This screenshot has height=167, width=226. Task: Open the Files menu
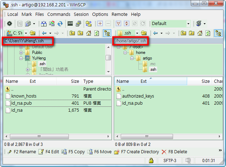coord(40,14)
